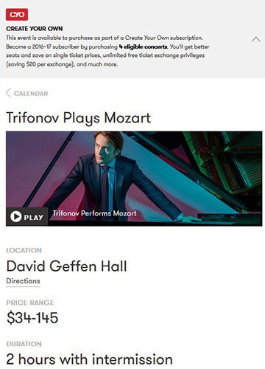Screen dimensions: 265x369
Task: Select the Trifonov Plays Mozart heading
Action: tap(78, 117)
